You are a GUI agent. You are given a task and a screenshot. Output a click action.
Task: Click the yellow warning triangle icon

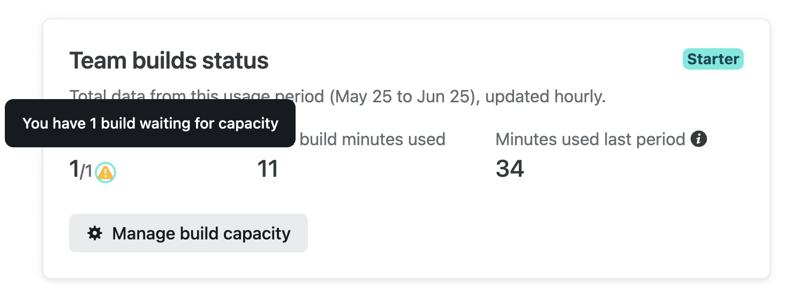click(x=105, y=172)
